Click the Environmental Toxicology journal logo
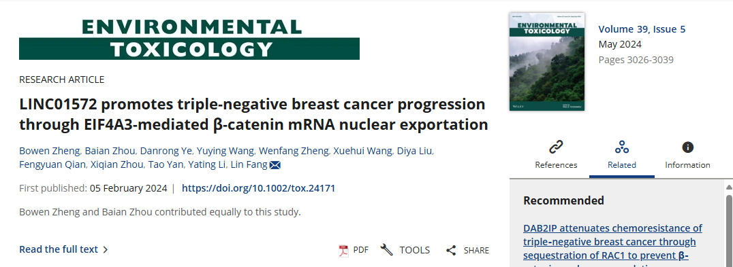The height and width of the screenshot is (267, 733). [x=189, y=39]
